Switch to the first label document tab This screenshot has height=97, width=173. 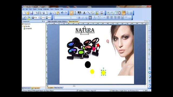(x=57, y=21)
